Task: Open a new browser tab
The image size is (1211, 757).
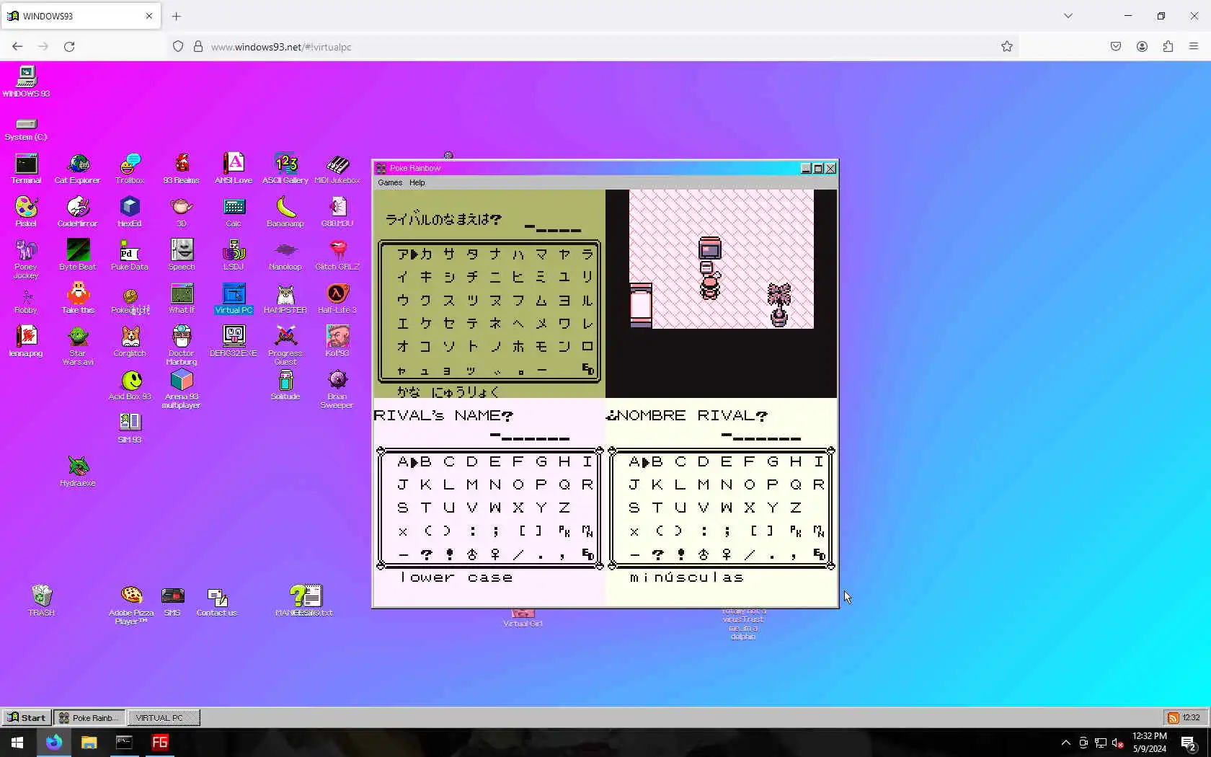Action: [177, 16]
